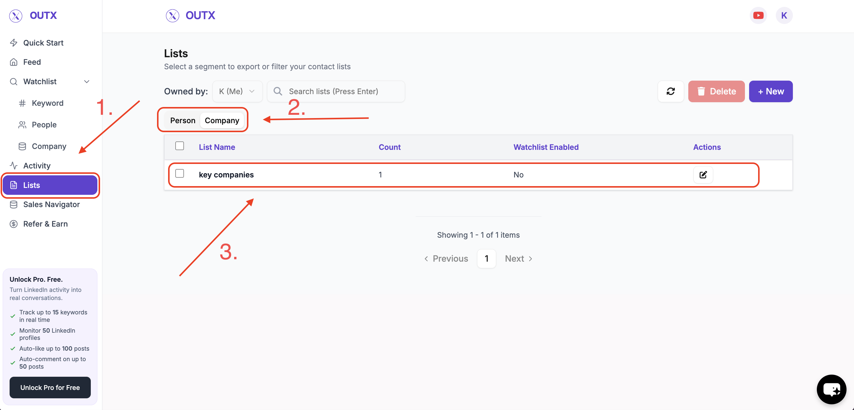This screenshot has width=854, height=410.
Task: Click Unlock Pro for Free button
Action: (50, 388)
